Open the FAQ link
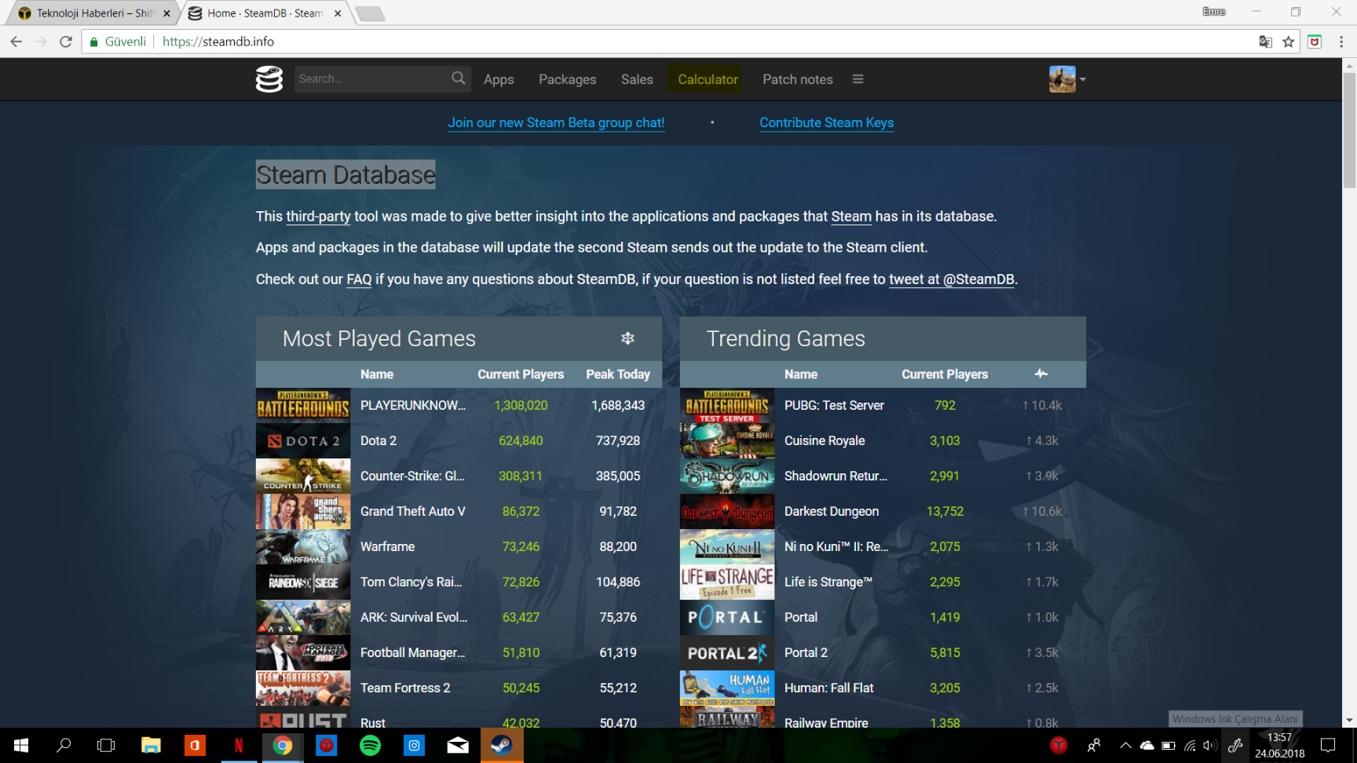The width and height of the screenshot is (1357, 763). [359, 279]
